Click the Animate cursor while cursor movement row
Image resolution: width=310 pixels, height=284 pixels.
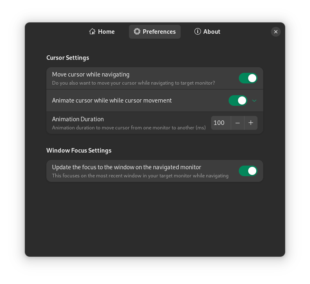click(155, 100)
